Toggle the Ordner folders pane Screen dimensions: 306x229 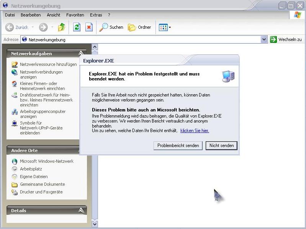pos(139,27)
